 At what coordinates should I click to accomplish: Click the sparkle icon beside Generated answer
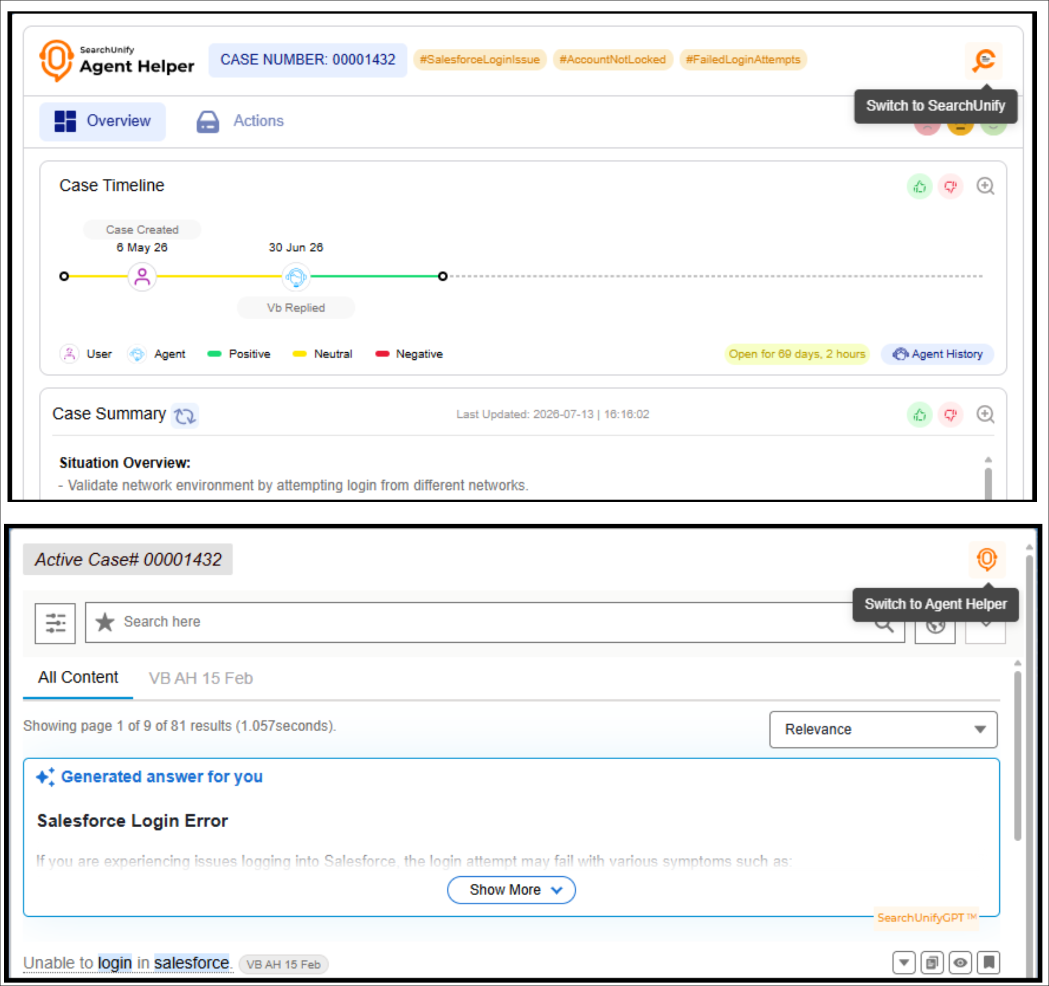[45, 777]
